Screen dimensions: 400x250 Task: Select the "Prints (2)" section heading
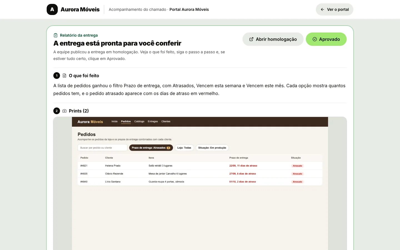(79, 111)
